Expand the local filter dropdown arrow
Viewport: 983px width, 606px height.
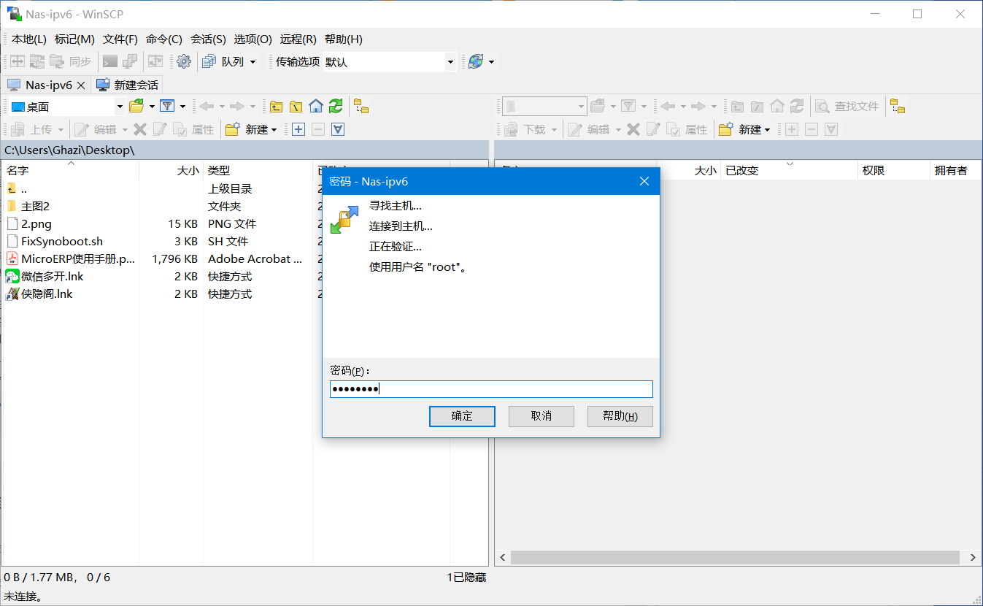click(182, 107)
